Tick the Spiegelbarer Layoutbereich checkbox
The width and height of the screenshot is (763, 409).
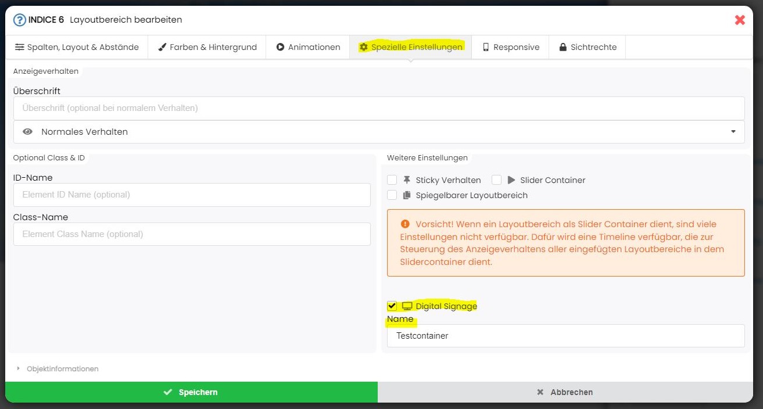(x=392, y=195)
